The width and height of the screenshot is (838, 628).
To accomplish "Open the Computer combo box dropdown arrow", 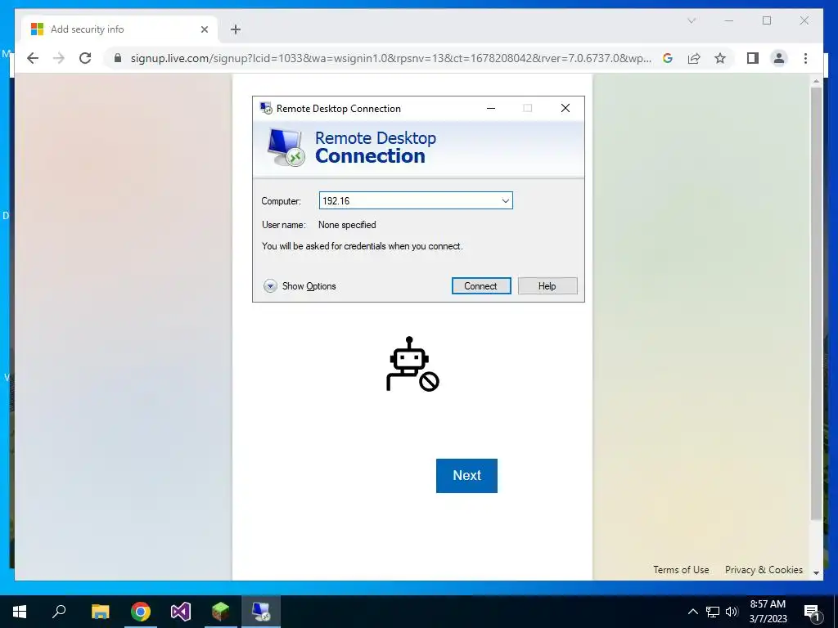I will (505, 201).
